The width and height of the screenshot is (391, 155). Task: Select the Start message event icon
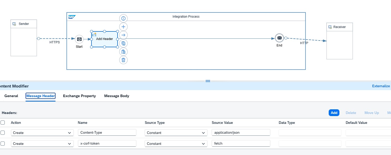pos(79,39)
